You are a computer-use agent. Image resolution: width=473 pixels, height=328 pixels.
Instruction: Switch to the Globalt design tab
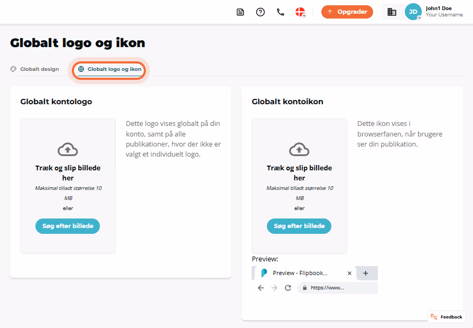coord(35,69)
